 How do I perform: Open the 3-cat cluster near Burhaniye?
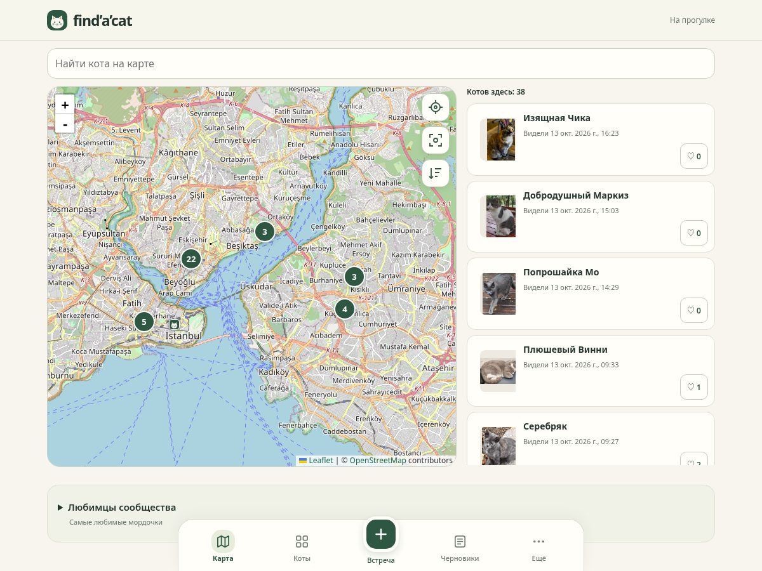click(354, 277)
